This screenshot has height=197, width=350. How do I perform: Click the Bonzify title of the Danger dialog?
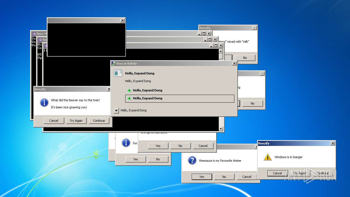click(264, 143)
